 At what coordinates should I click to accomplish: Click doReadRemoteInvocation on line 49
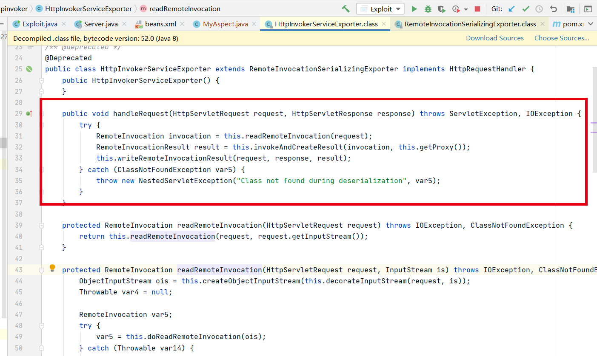point(191,336)
